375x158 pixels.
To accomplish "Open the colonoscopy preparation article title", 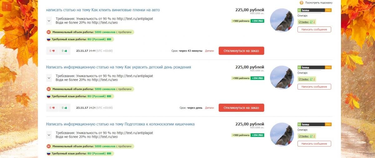I will pyautogui.click(x=120, y=124).
